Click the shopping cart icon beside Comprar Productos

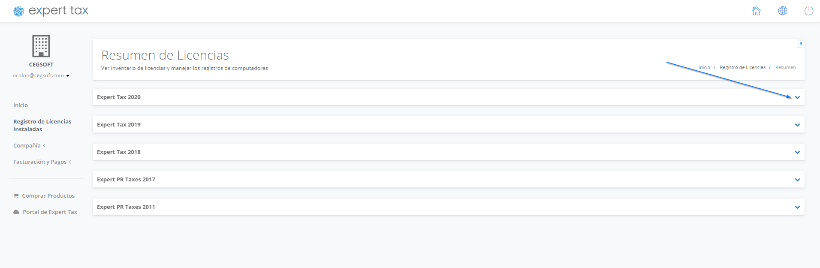pos(16,196)
